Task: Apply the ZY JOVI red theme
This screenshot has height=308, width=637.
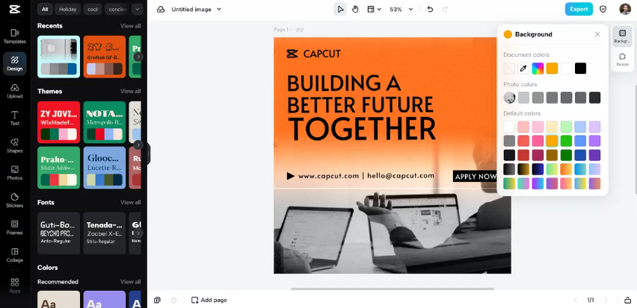Action: (58, 122)
